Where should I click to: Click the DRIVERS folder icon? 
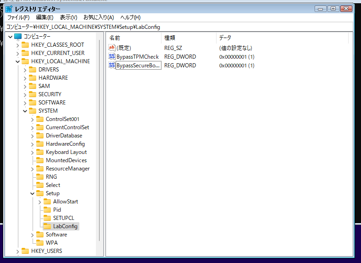tap(33, 70)
